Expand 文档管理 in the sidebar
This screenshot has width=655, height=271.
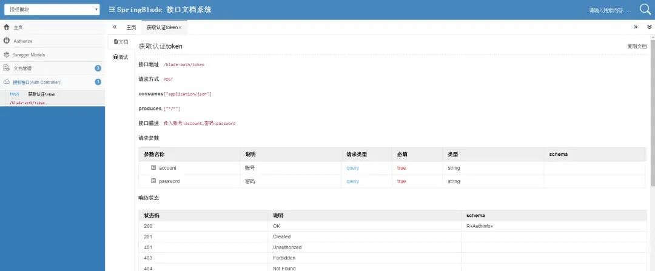coord(52,68)
